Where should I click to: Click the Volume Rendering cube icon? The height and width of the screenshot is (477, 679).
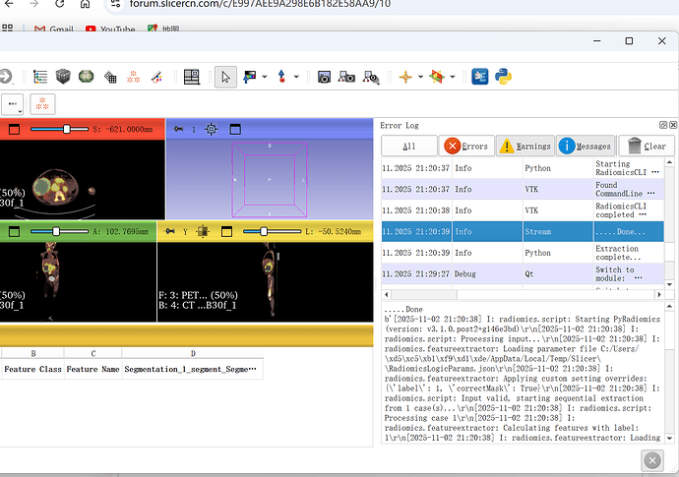[x=63, y=77]
